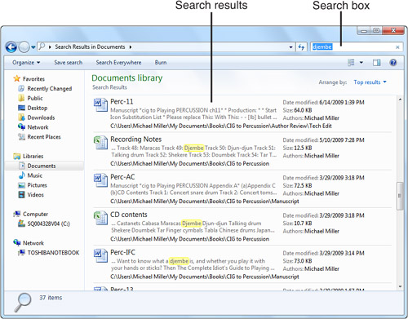Click the Forward navigation arrow button
Image resolution: width=408 pixels, height=319 pixels.
click(24, 47)
